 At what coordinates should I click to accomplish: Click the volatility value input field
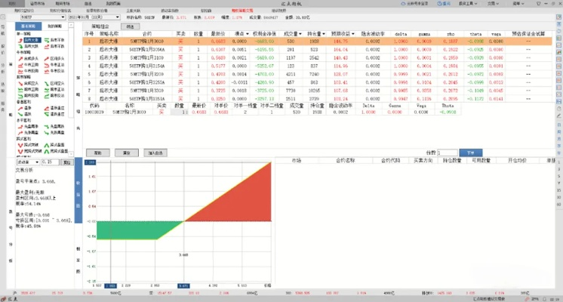(x=50, y=162)
